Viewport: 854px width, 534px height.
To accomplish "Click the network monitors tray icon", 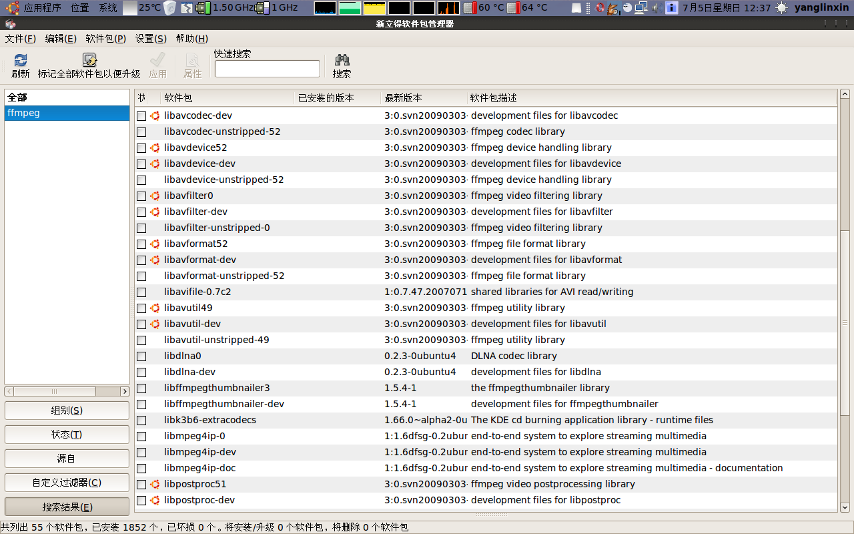I will click(641, 8).
